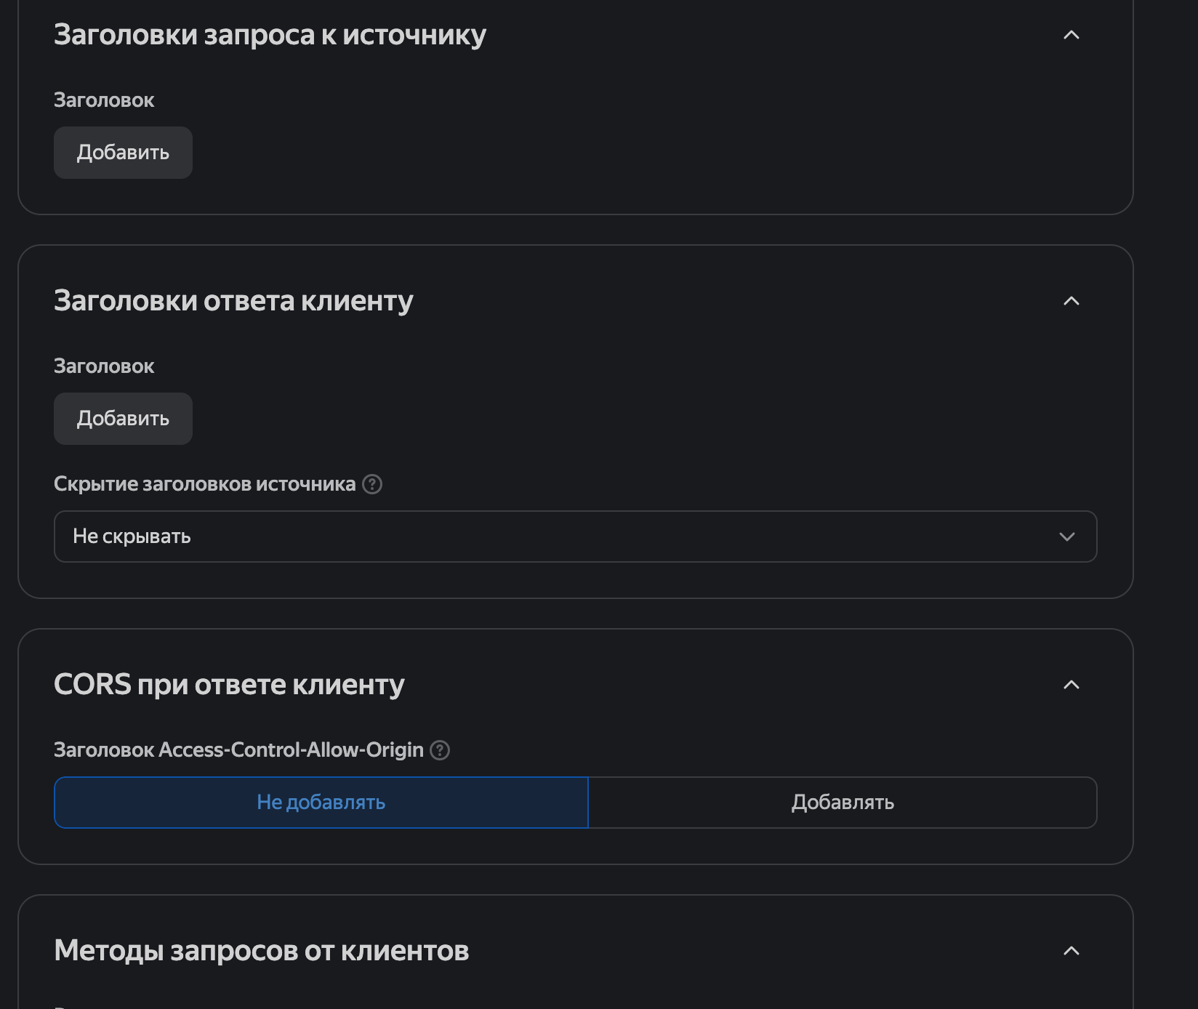Click the 'Методы запросов от клиентов' heading
The width and height of the screenshot is (1198, 1009).
261,951
